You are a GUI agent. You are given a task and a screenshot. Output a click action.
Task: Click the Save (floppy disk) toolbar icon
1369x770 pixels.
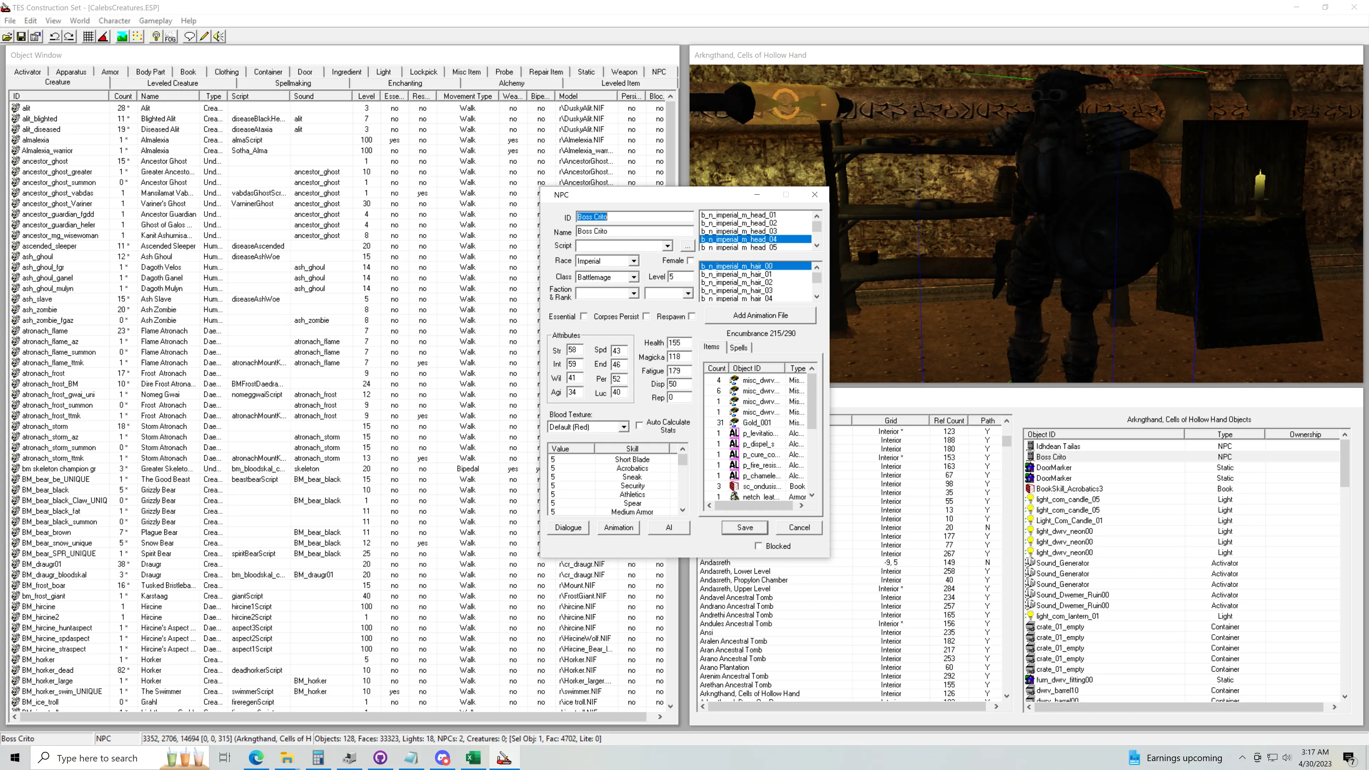point(21,37)
